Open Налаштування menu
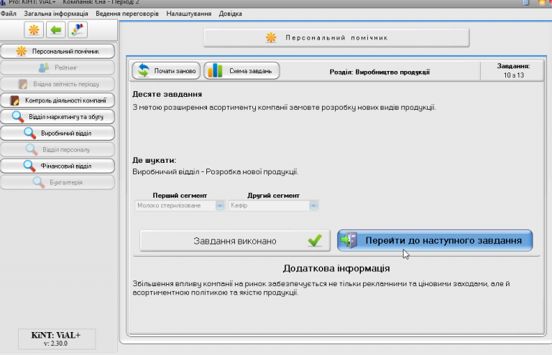The height and width of the screenshot is (355, 552). 189,14
